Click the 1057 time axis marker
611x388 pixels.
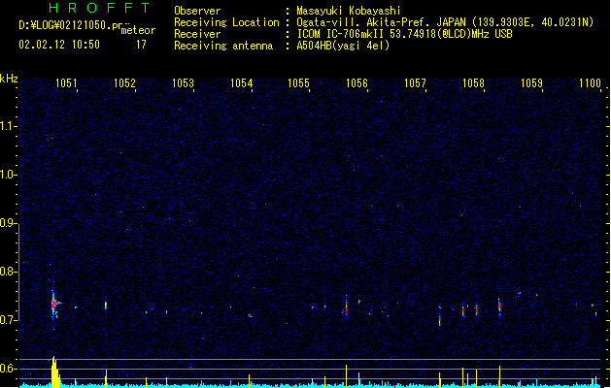tap(415, 83)
